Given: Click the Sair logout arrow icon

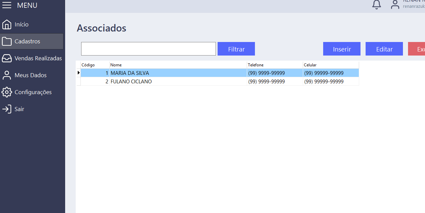Looking at the screenshot, I should [7, 109].
